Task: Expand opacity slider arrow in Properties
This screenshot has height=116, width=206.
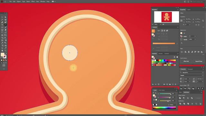Action: click(195, 39)
